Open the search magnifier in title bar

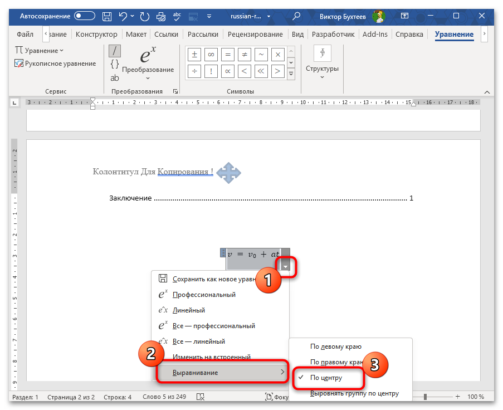(296, 16)
